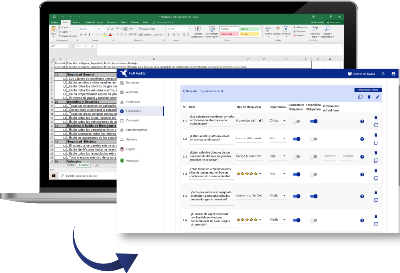Viewport: 400px width, 273px height.
Task: Add a new sheet in Excel
Action: pyautogui.click(x=97, y=166)
